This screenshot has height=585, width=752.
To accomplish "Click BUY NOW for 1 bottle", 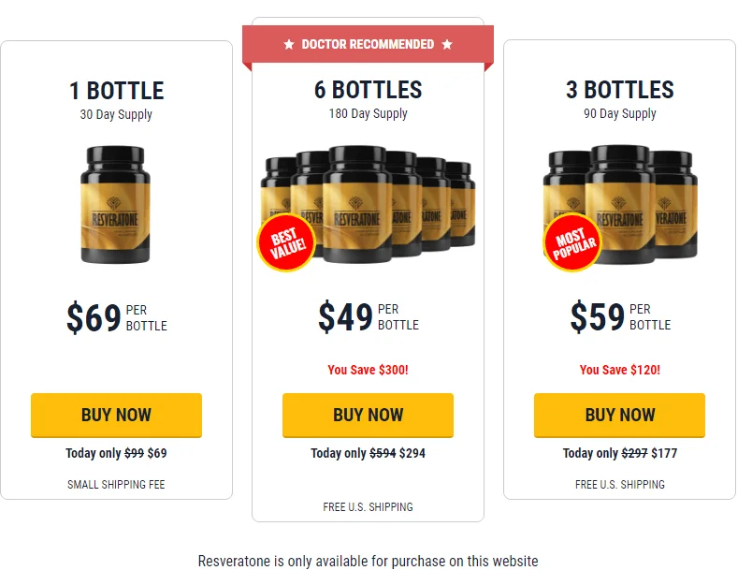I will (116, 415).
